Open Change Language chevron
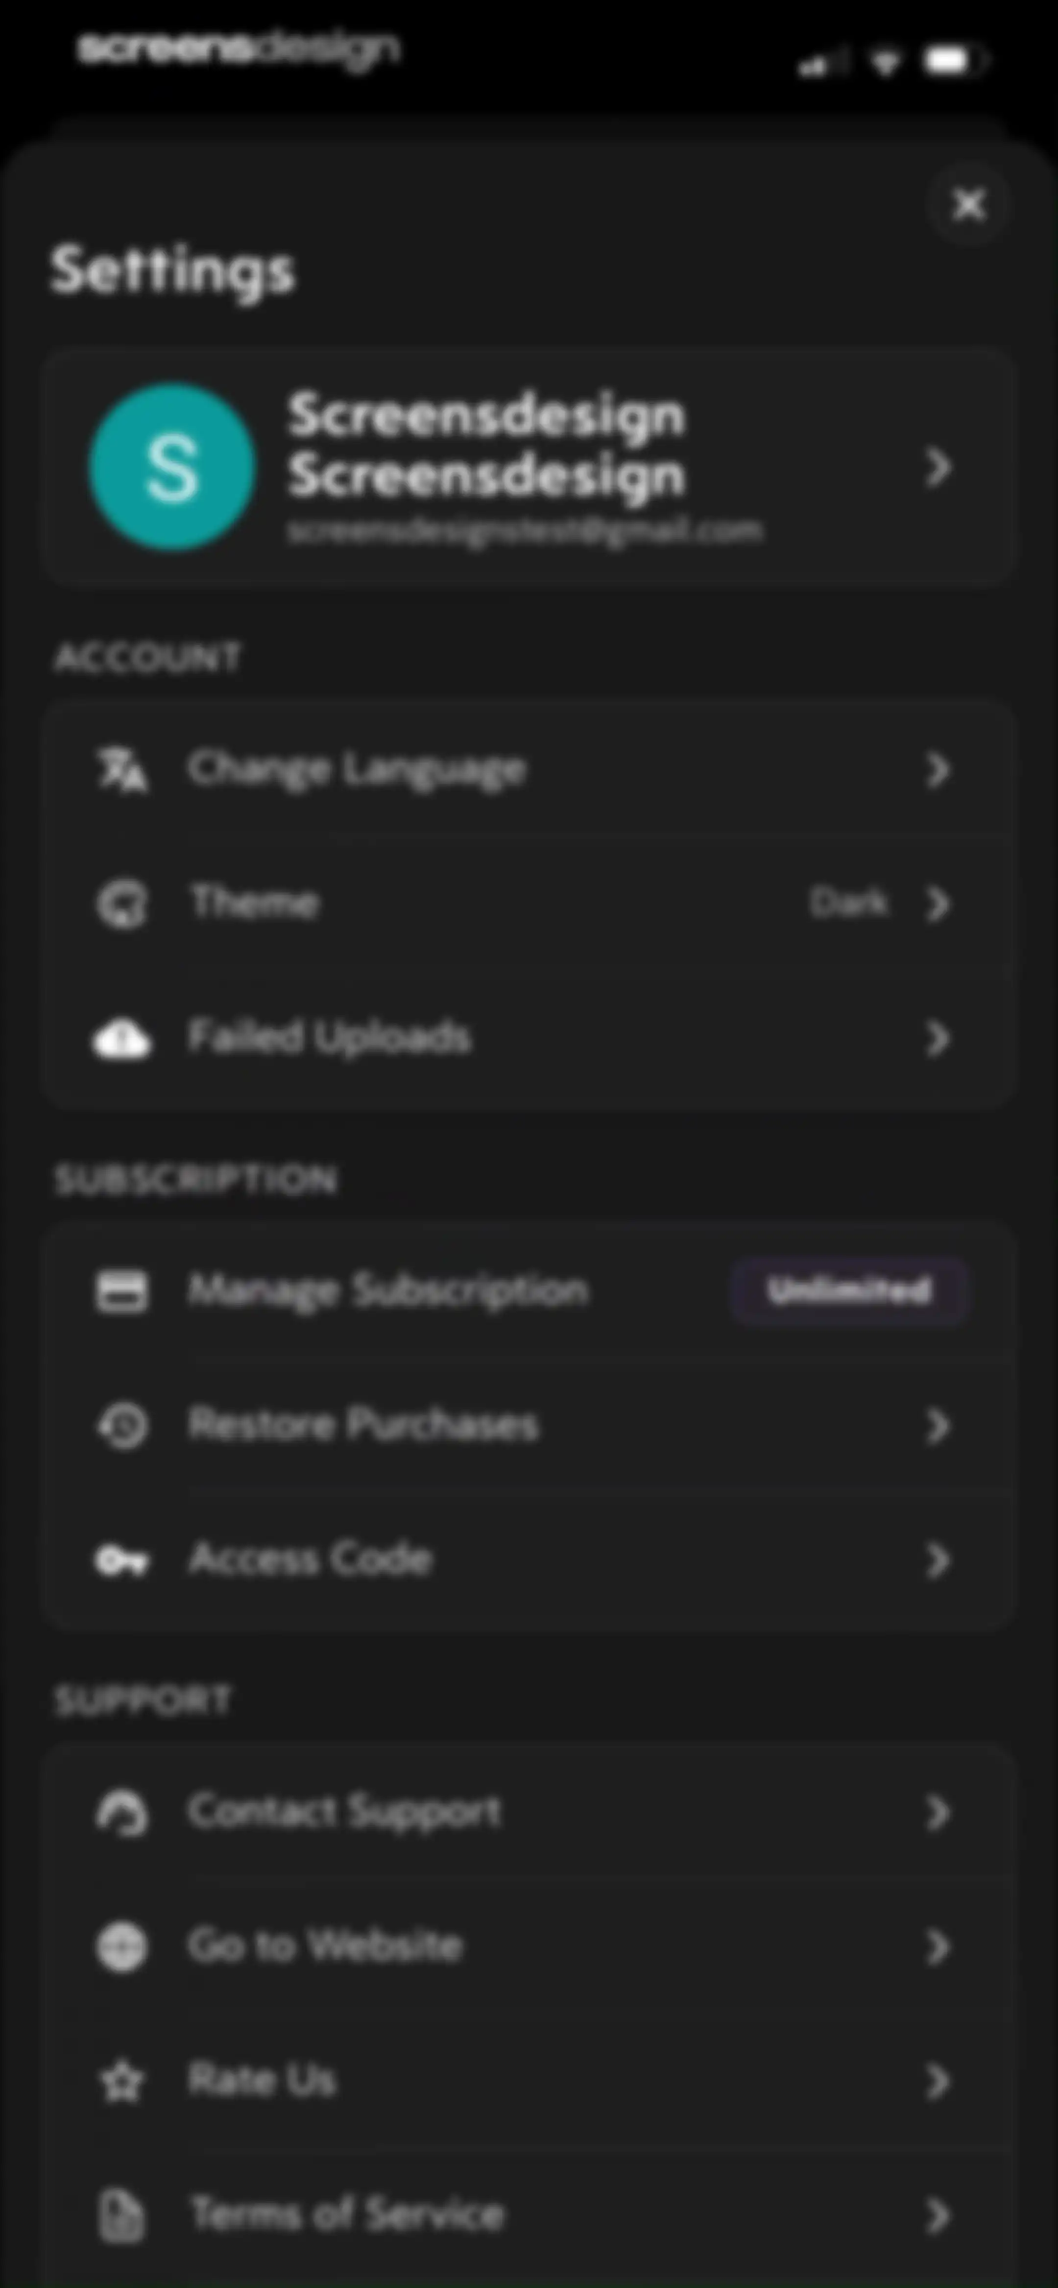1058x2288 pixels. tap(938, 770)
